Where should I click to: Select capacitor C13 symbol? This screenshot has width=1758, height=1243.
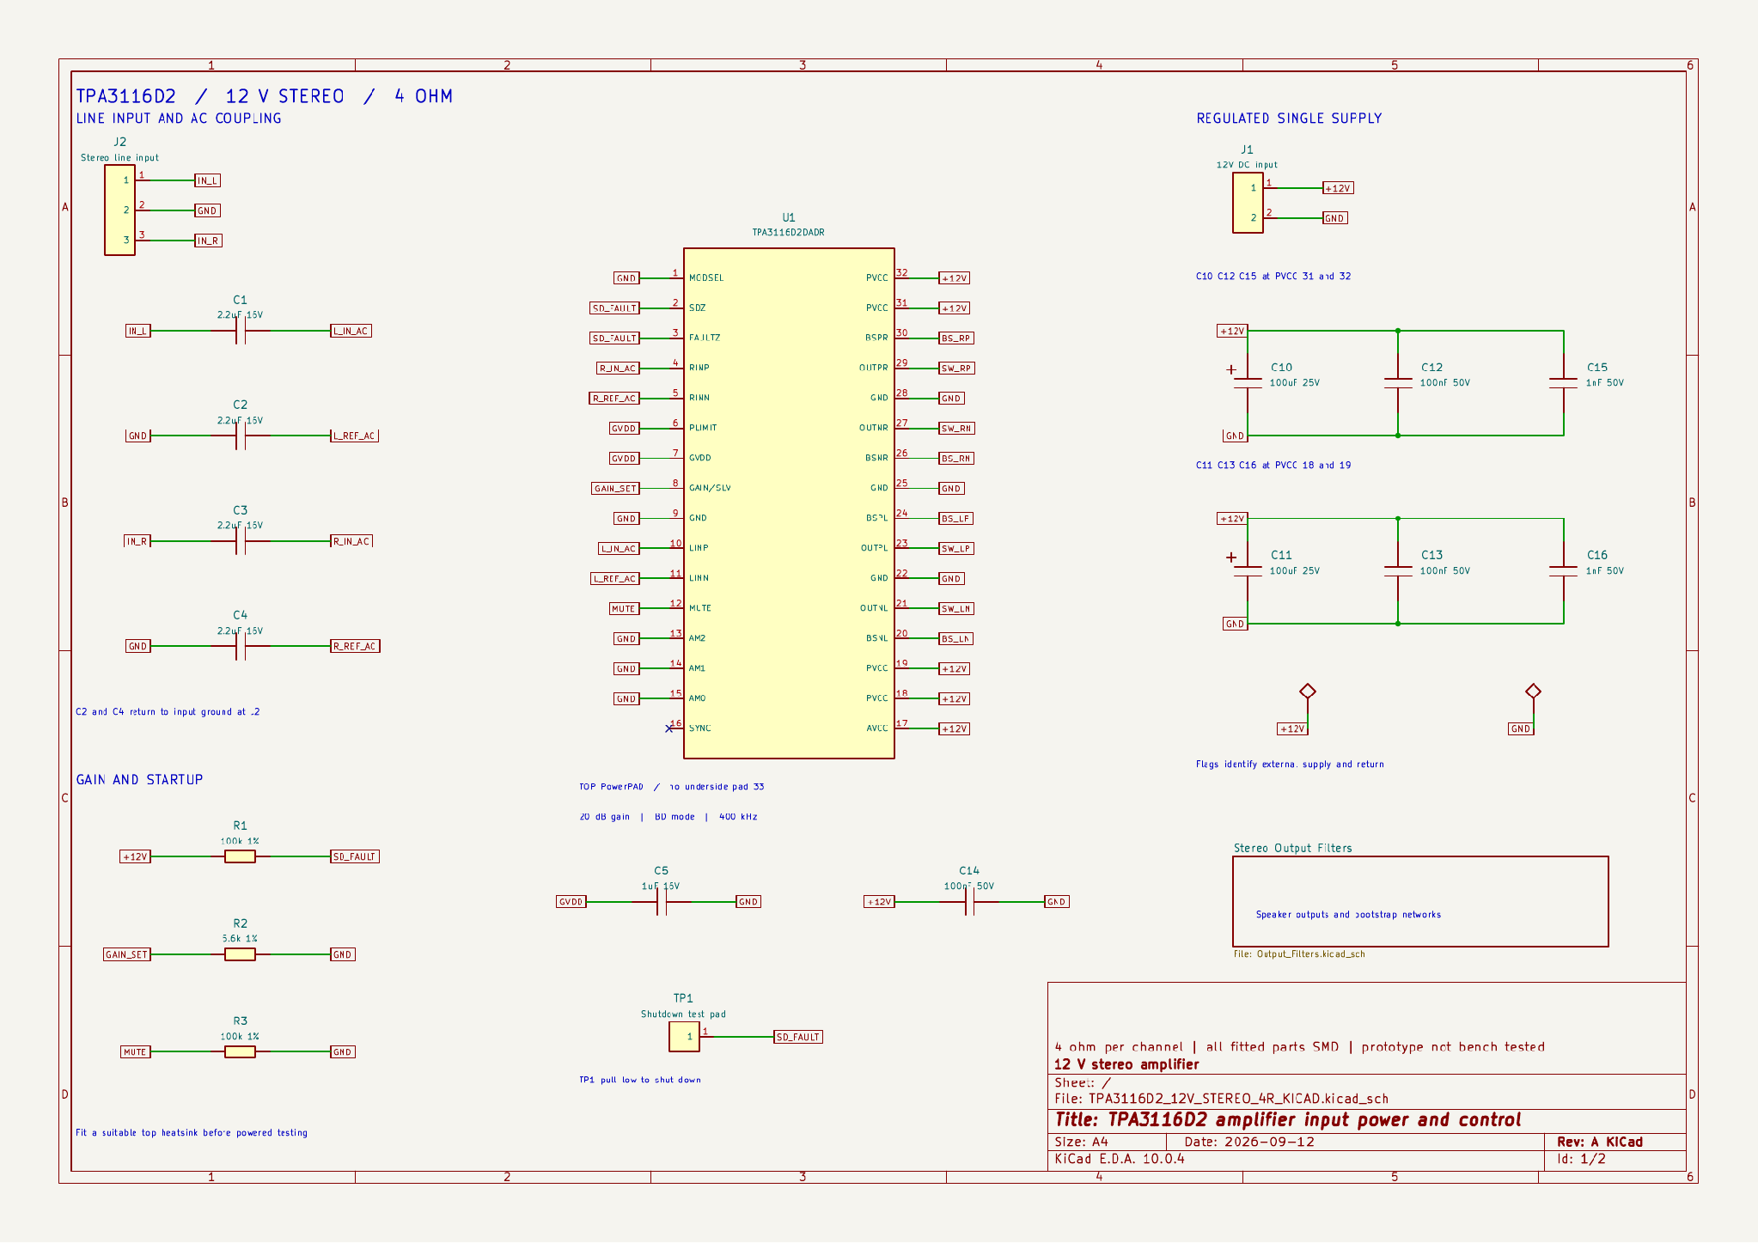pyautogui.click(x=1398, y=571)
